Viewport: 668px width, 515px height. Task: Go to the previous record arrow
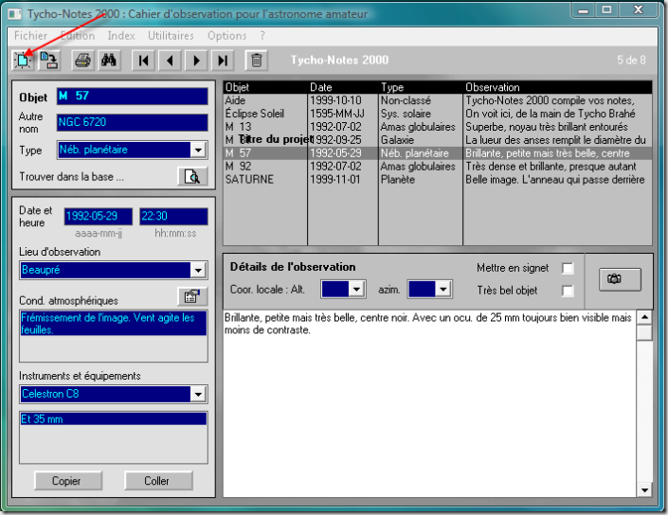(x=170, y=61)
